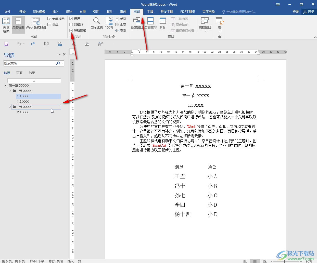Open the 布局 layout ribbon tab
This screenshot has width=317, height=263.
point(83,12)
